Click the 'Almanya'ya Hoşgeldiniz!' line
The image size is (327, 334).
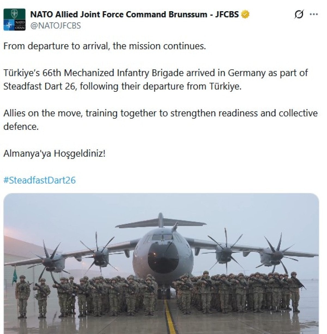point(54,153)
